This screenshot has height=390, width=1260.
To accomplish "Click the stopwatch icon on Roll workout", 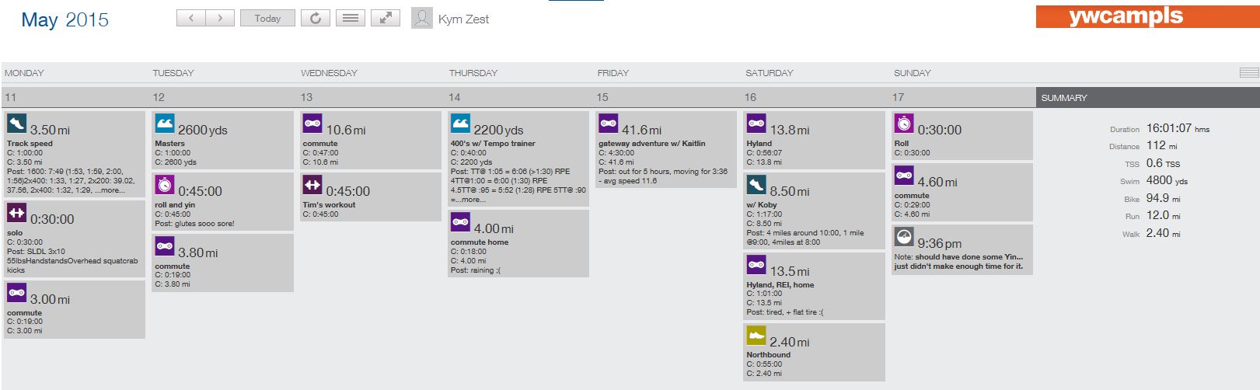I will click(904, 123).
